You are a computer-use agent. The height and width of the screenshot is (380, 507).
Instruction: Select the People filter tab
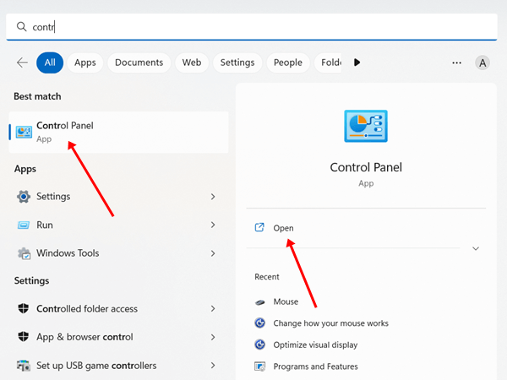click(x=287, y=62)
